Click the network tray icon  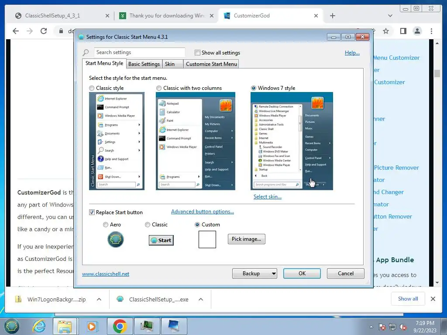pos(392,327)
